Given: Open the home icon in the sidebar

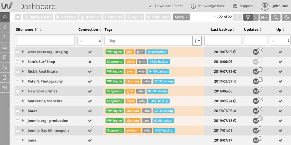Looking at the screenshot, I should tap(5, 17).
